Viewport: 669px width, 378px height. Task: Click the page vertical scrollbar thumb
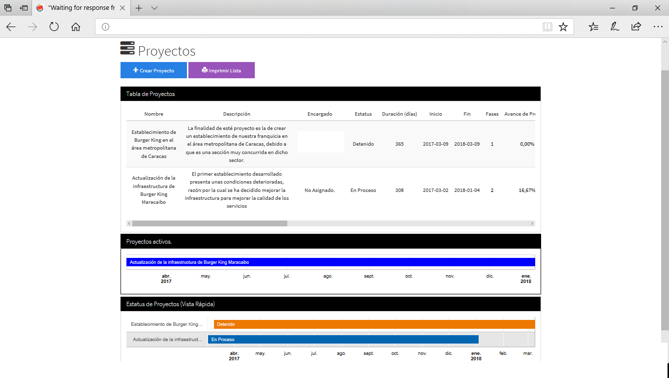click(665, 200)
